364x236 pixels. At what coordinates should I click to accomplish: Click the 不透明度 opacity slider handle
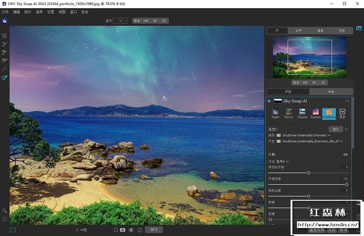(x=347, y=184)
